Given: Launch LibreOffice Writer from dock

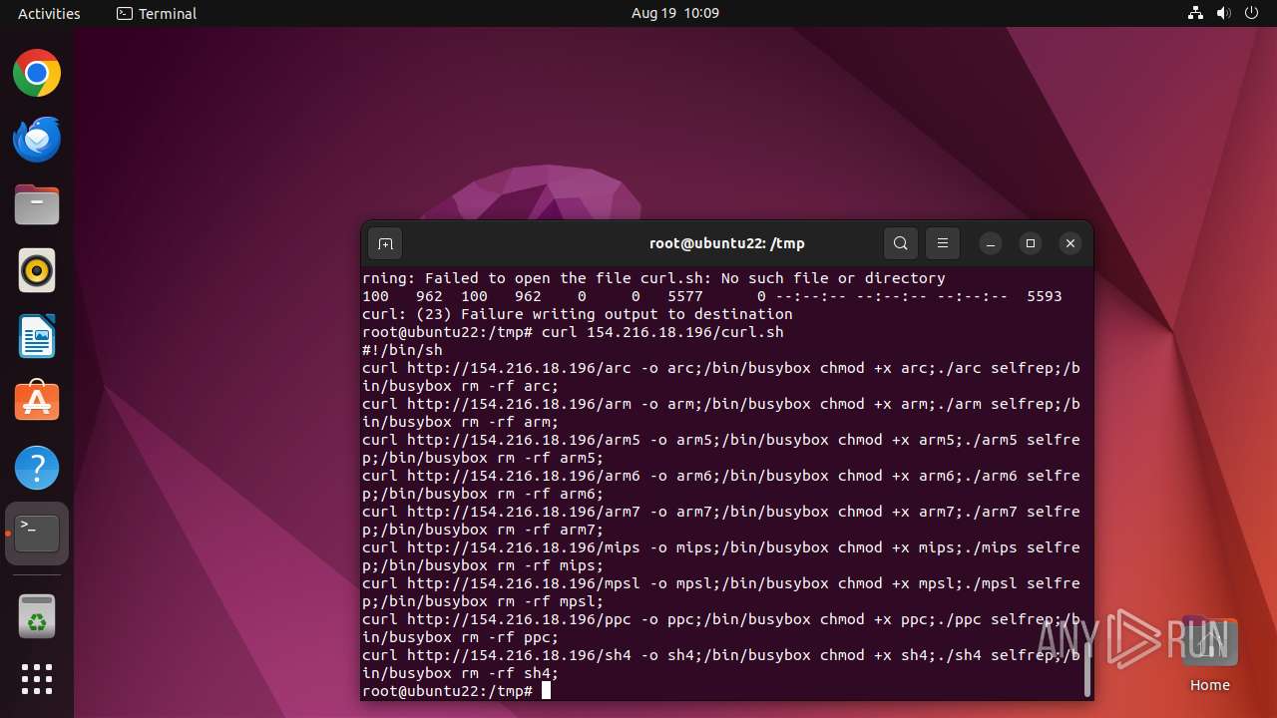Looking at the screenshot, I should (37, 337).
